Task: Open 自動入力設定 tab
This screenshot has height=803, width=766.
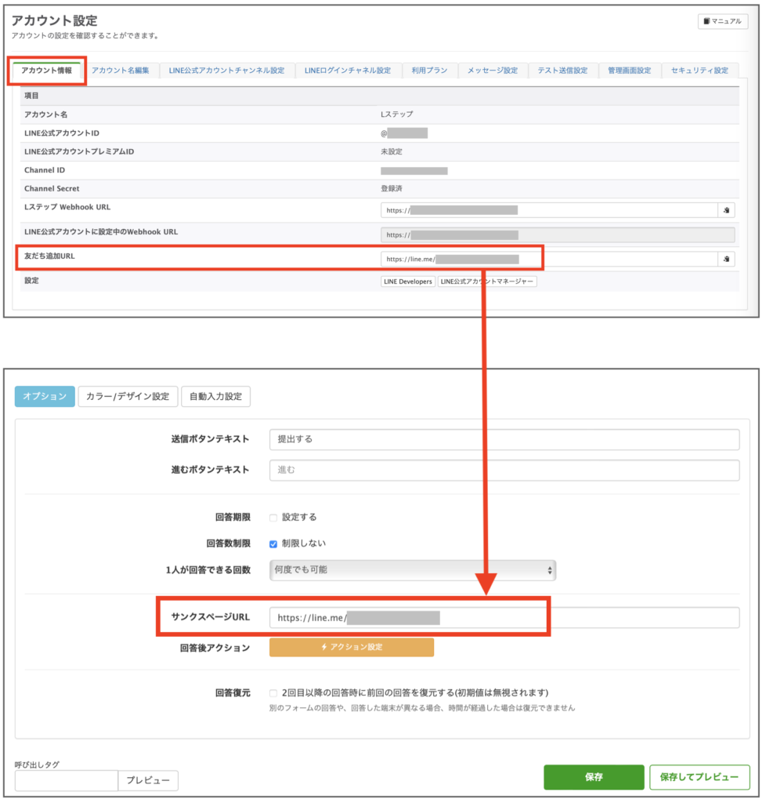Action: [x=215, y=397]
